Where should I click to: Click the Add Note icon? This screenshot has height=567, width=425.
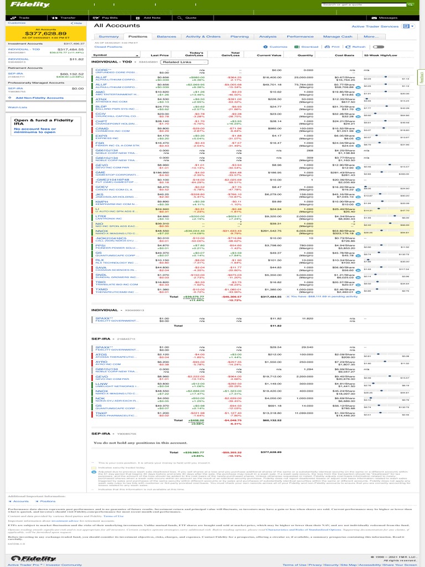tap(138, 18)
